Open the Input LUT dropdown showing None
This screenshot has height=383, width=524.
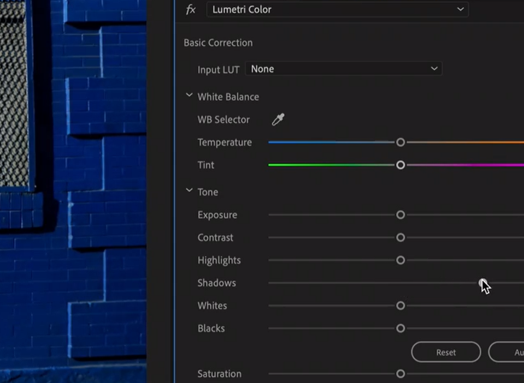434,68
